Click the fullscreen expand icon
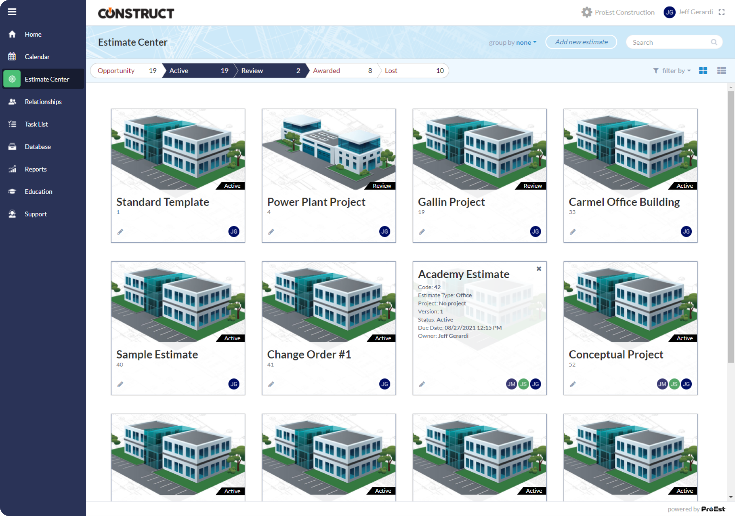 (x=722, y=12)
